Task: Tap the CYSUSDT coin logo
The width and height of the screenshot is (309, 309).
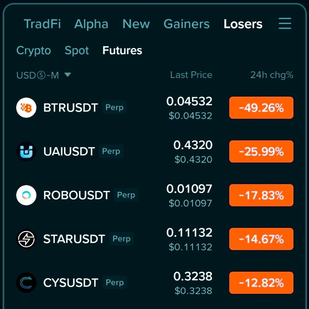Action: (26, 283)
